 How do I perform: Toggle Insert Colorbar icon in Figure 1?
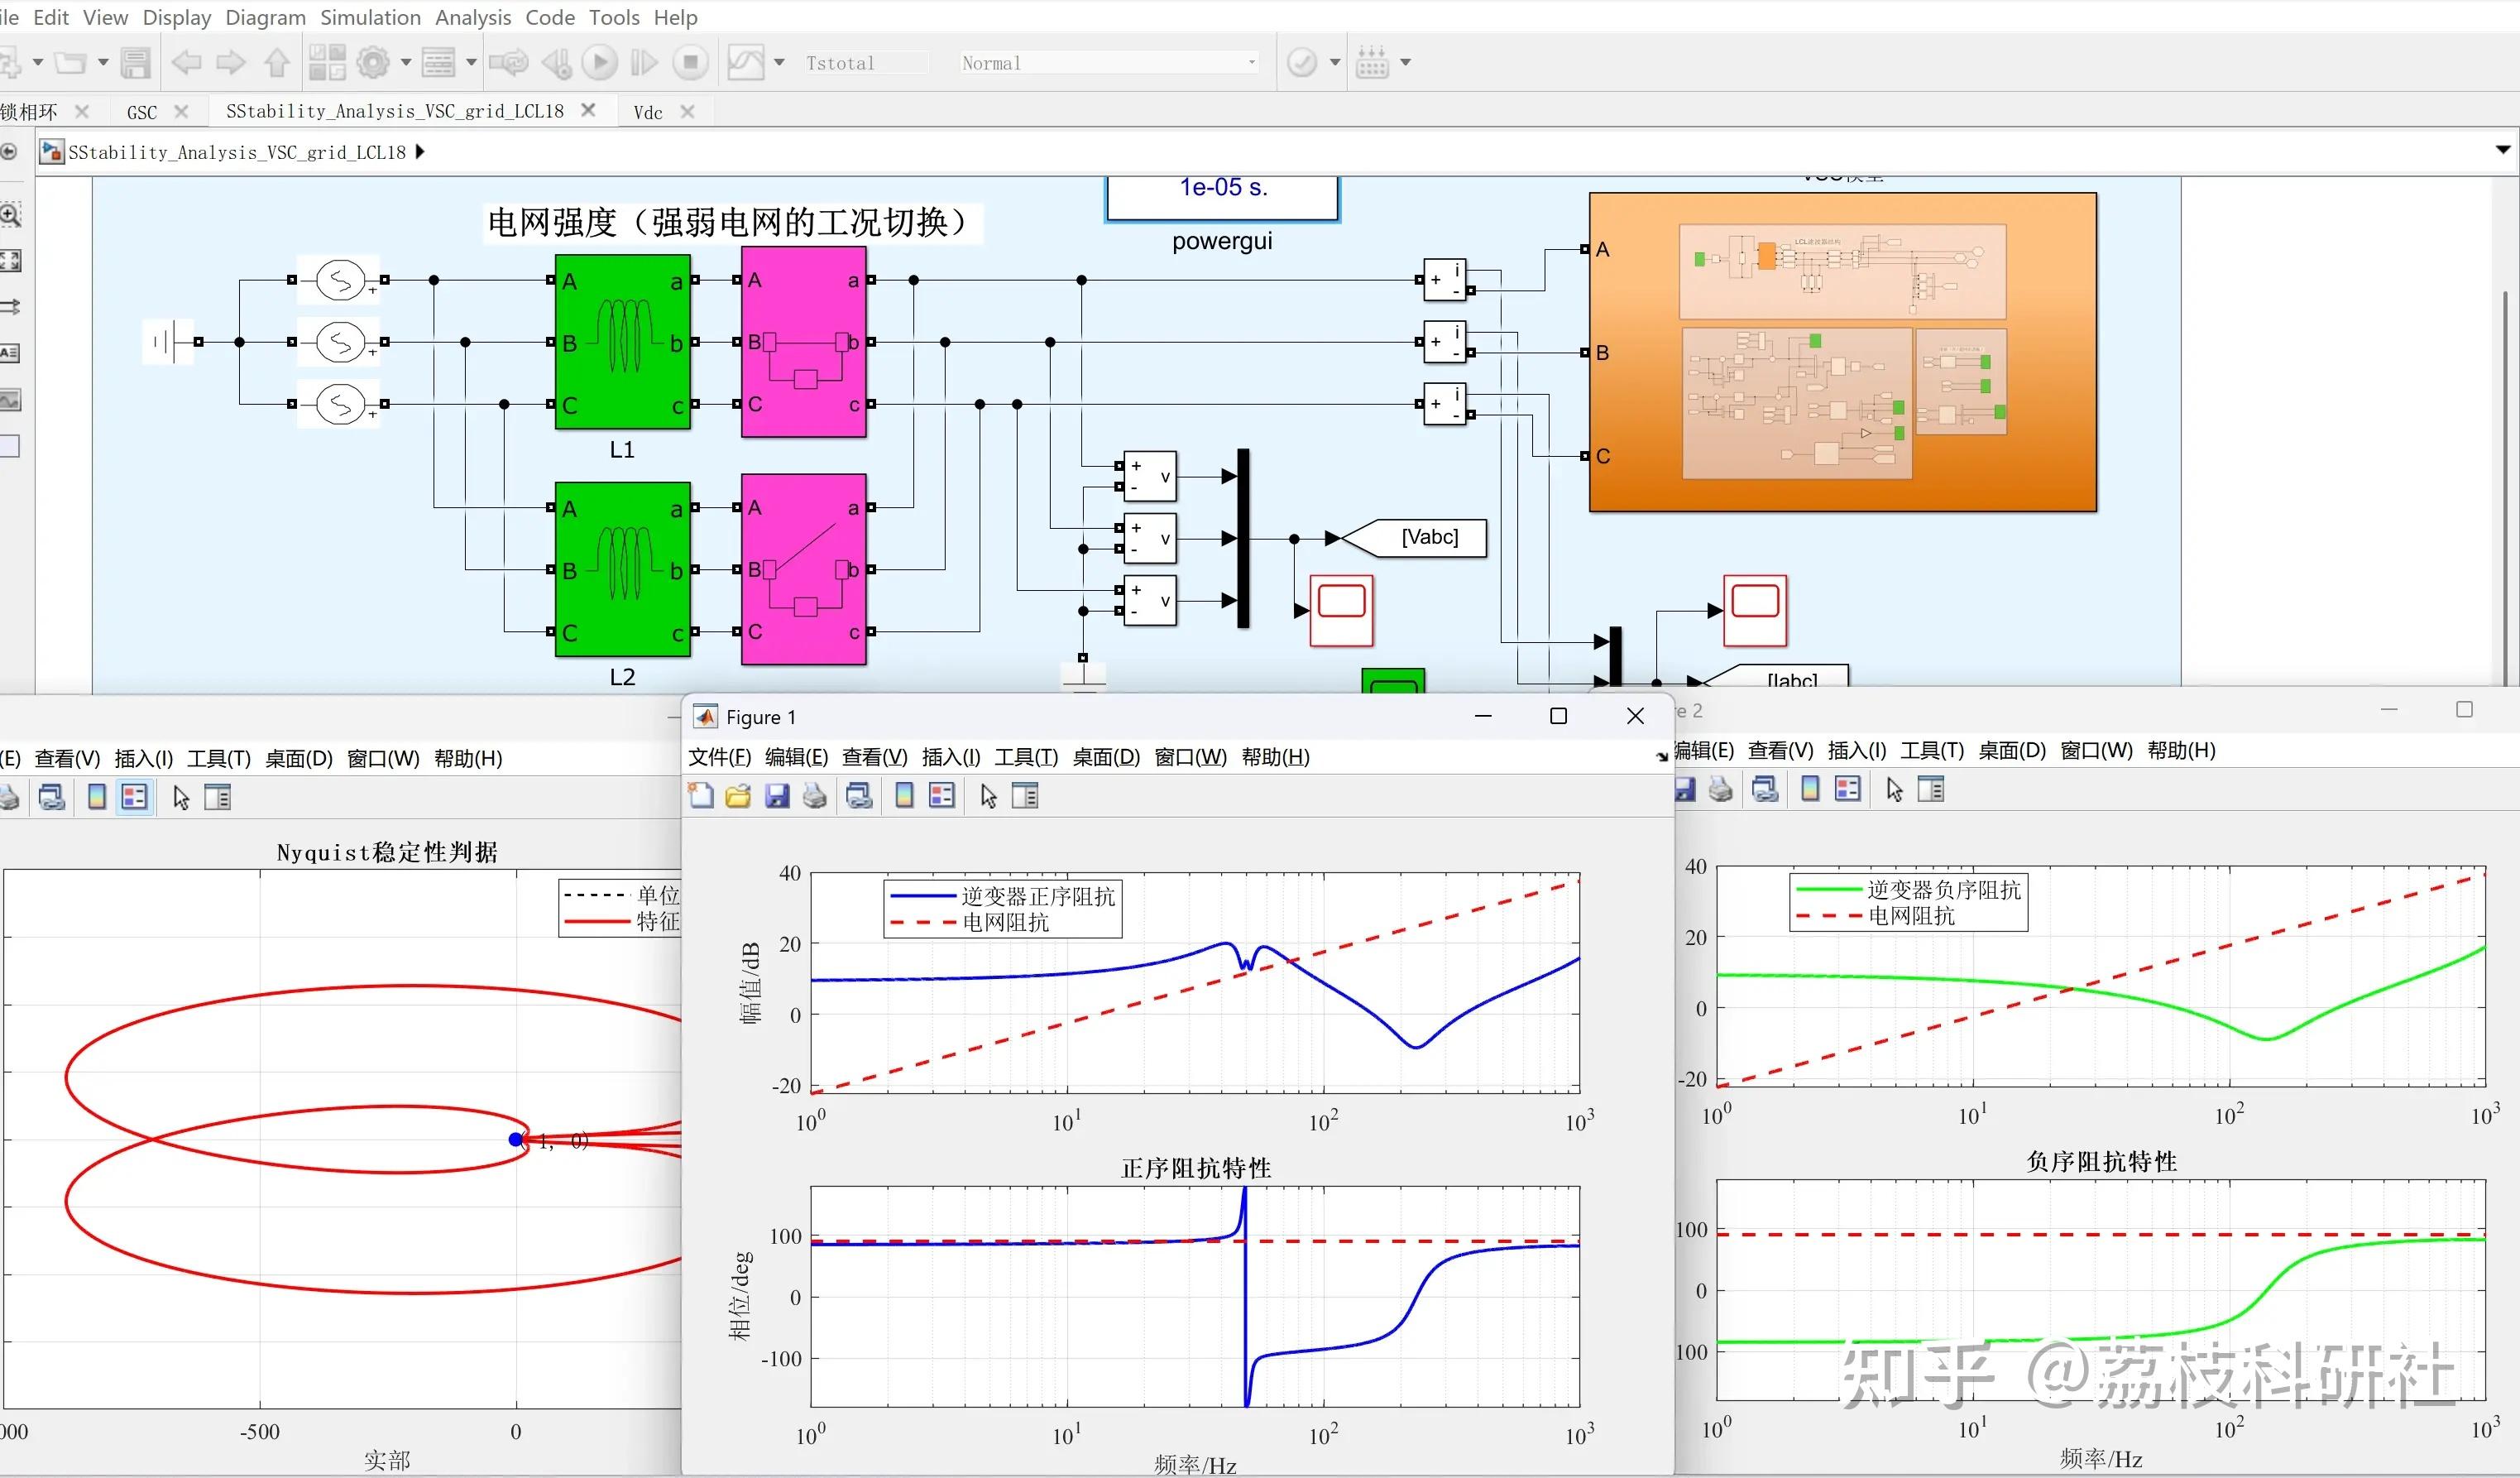click(904, 796)
